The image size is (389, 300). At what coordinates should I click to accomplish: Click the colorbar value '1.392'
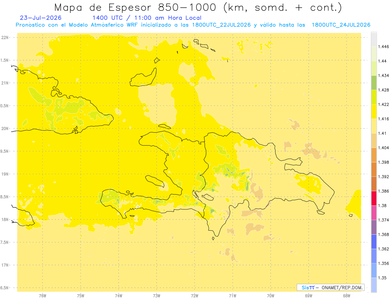pos(383,177)
